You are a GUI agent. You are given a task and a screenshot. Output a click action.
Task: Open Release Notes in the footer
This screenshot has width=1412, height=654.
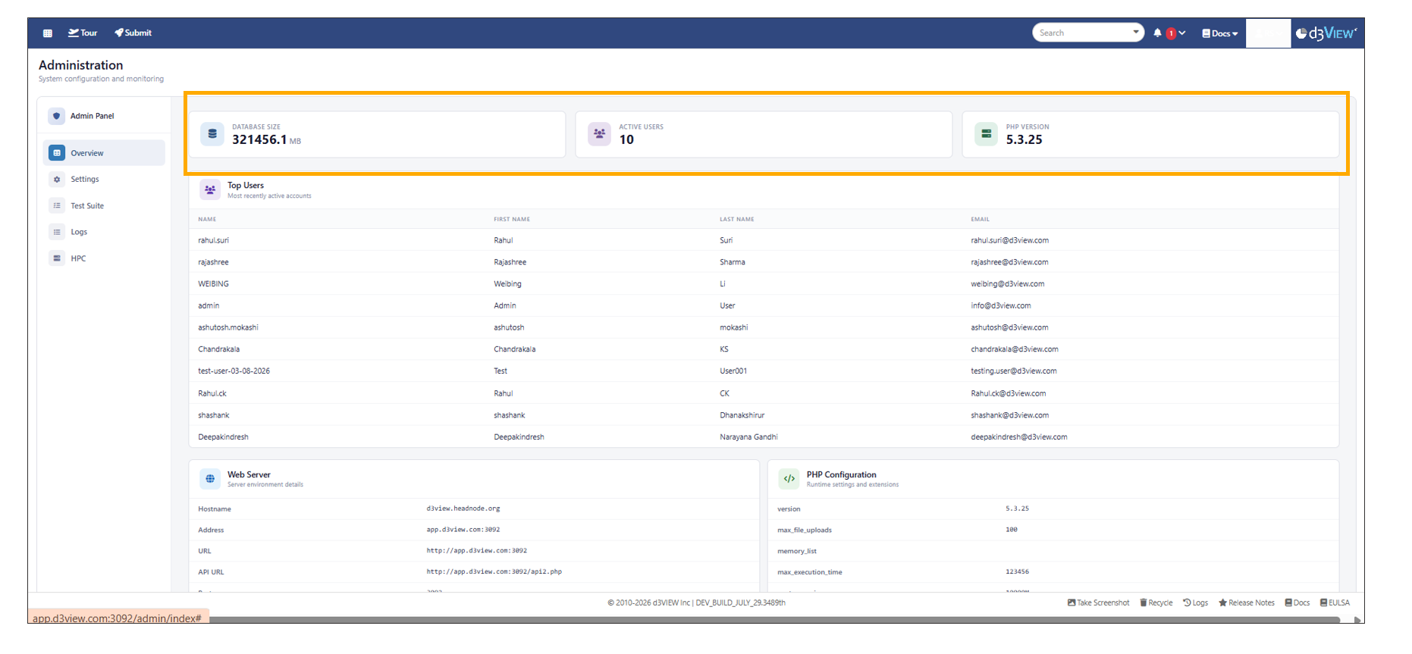(1247, 603)
